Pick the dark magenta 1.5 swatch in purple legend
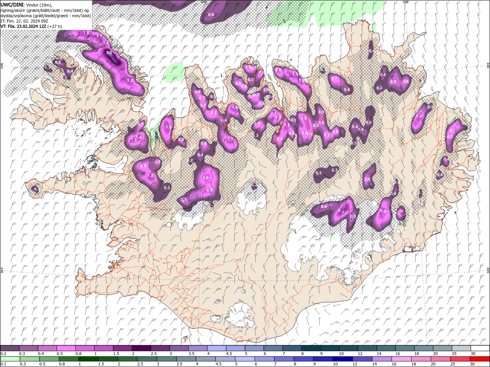490x367 pixels. tap(122, 348)
